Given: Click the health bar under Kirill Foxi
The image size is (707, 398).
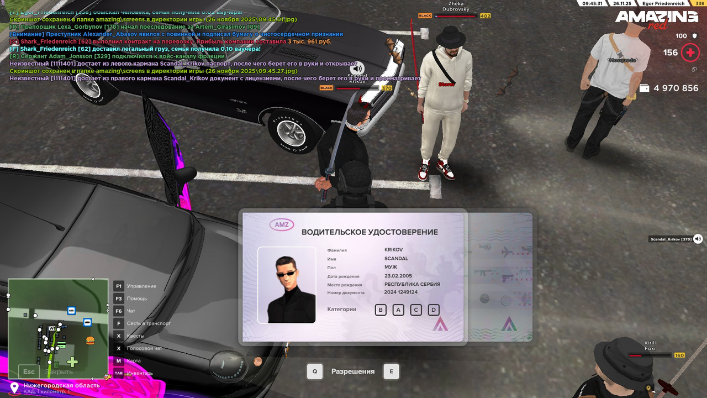Looking at the screenshot, I should pos(650,355).
